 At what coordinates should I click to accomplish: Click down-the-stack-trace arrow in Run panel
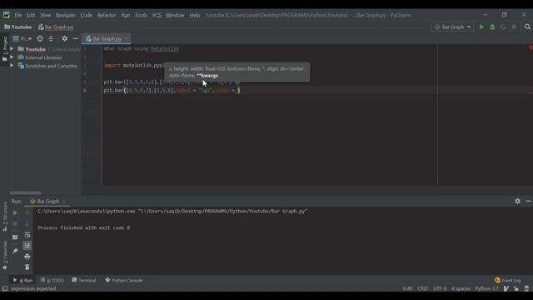coord(27,224)
